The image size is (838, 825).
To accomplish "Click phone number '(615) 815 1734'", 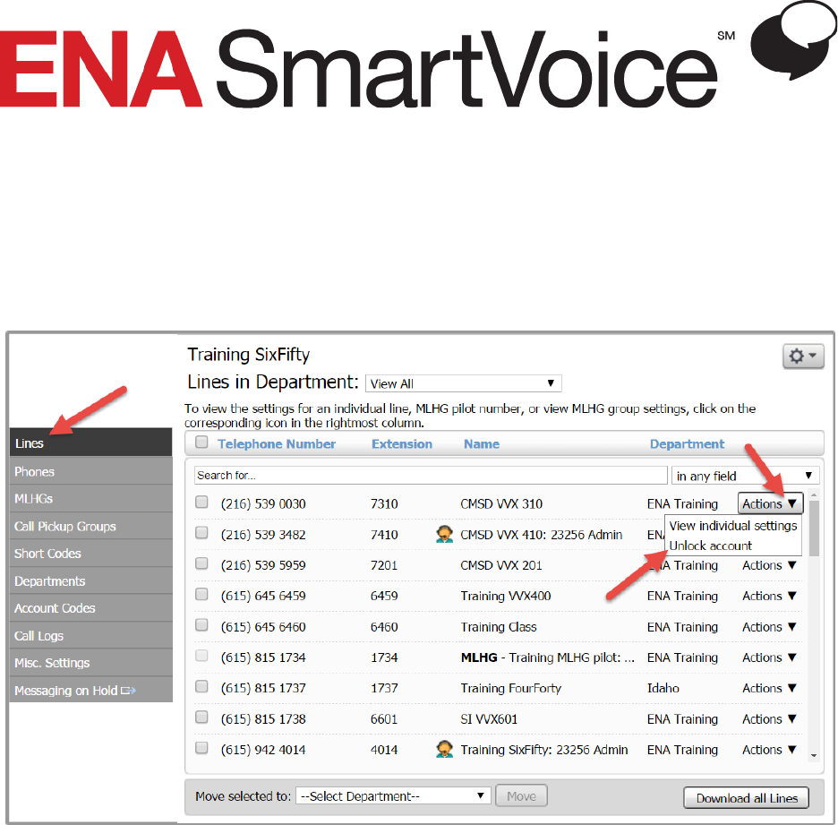I will 263,657.
